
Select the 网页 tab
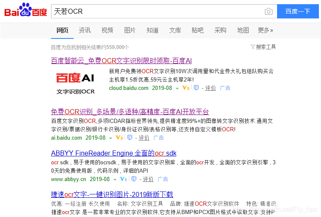62,30
